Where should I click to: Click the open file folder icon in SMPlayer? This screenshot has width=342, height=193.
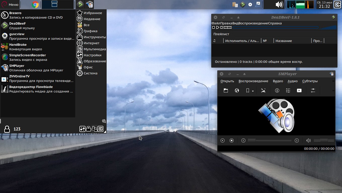tap(226, 90)
